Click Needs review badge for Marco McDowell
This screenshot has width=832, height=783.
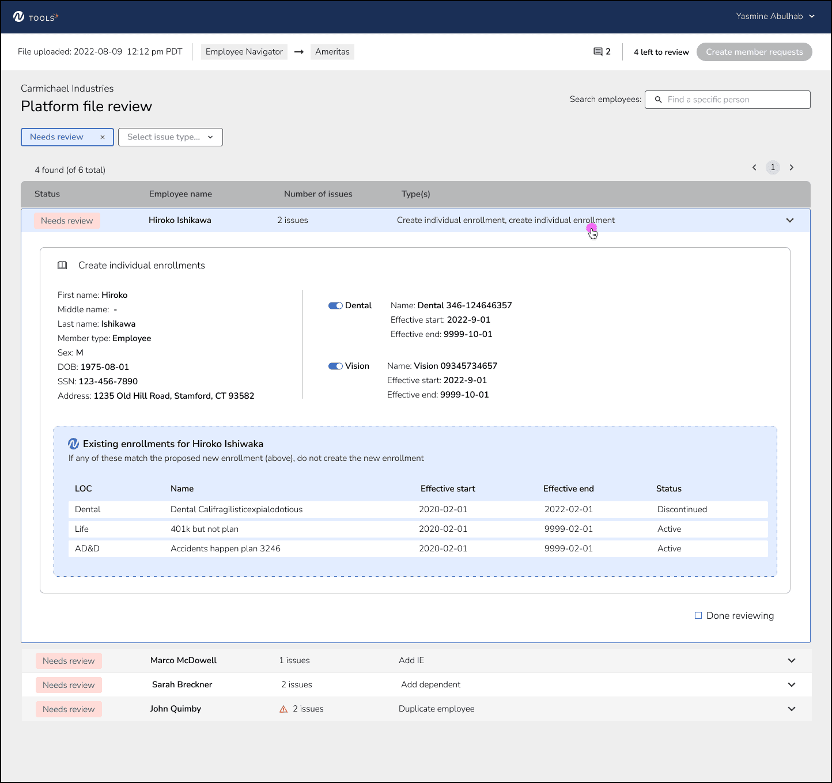pos(69,661)
